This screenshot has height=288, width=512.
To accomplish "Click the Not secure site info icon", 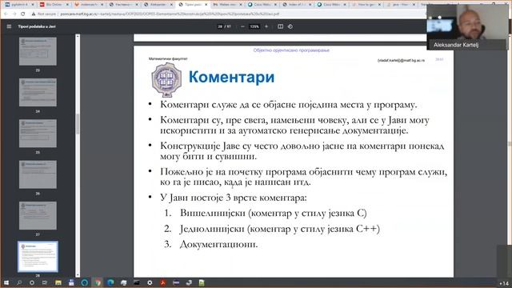I will coord(34,14).
